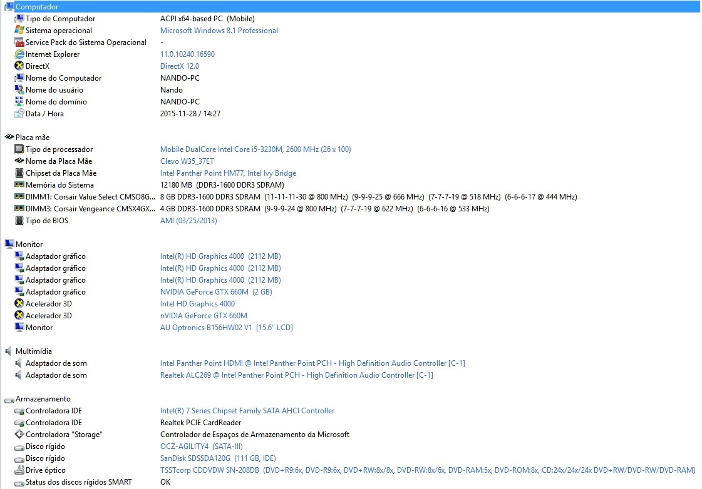Click the Drive óptico icon
The image size is (702, 489).
pos(19,470)
